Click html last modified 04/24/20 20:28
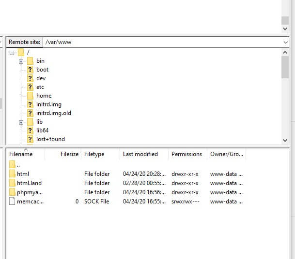 point(144,174)
